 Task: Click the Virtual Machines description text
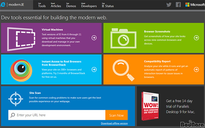[61, 40]
